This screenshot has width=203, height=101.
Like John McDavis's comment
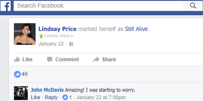[35, 97]
